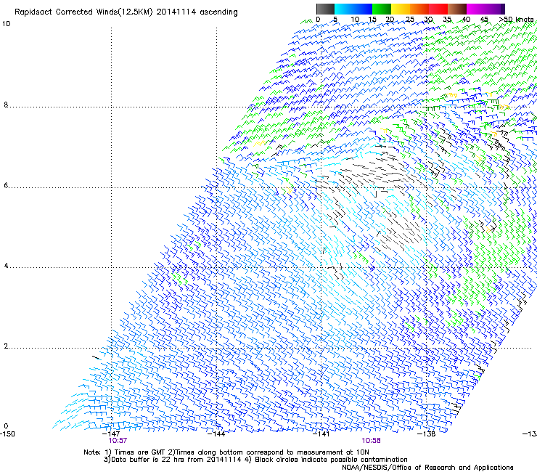Image resolution: width=537 pixels, height=472 pixels.
Task: Click the purple '10:58' time stamp
Action: tap(372, 441)
